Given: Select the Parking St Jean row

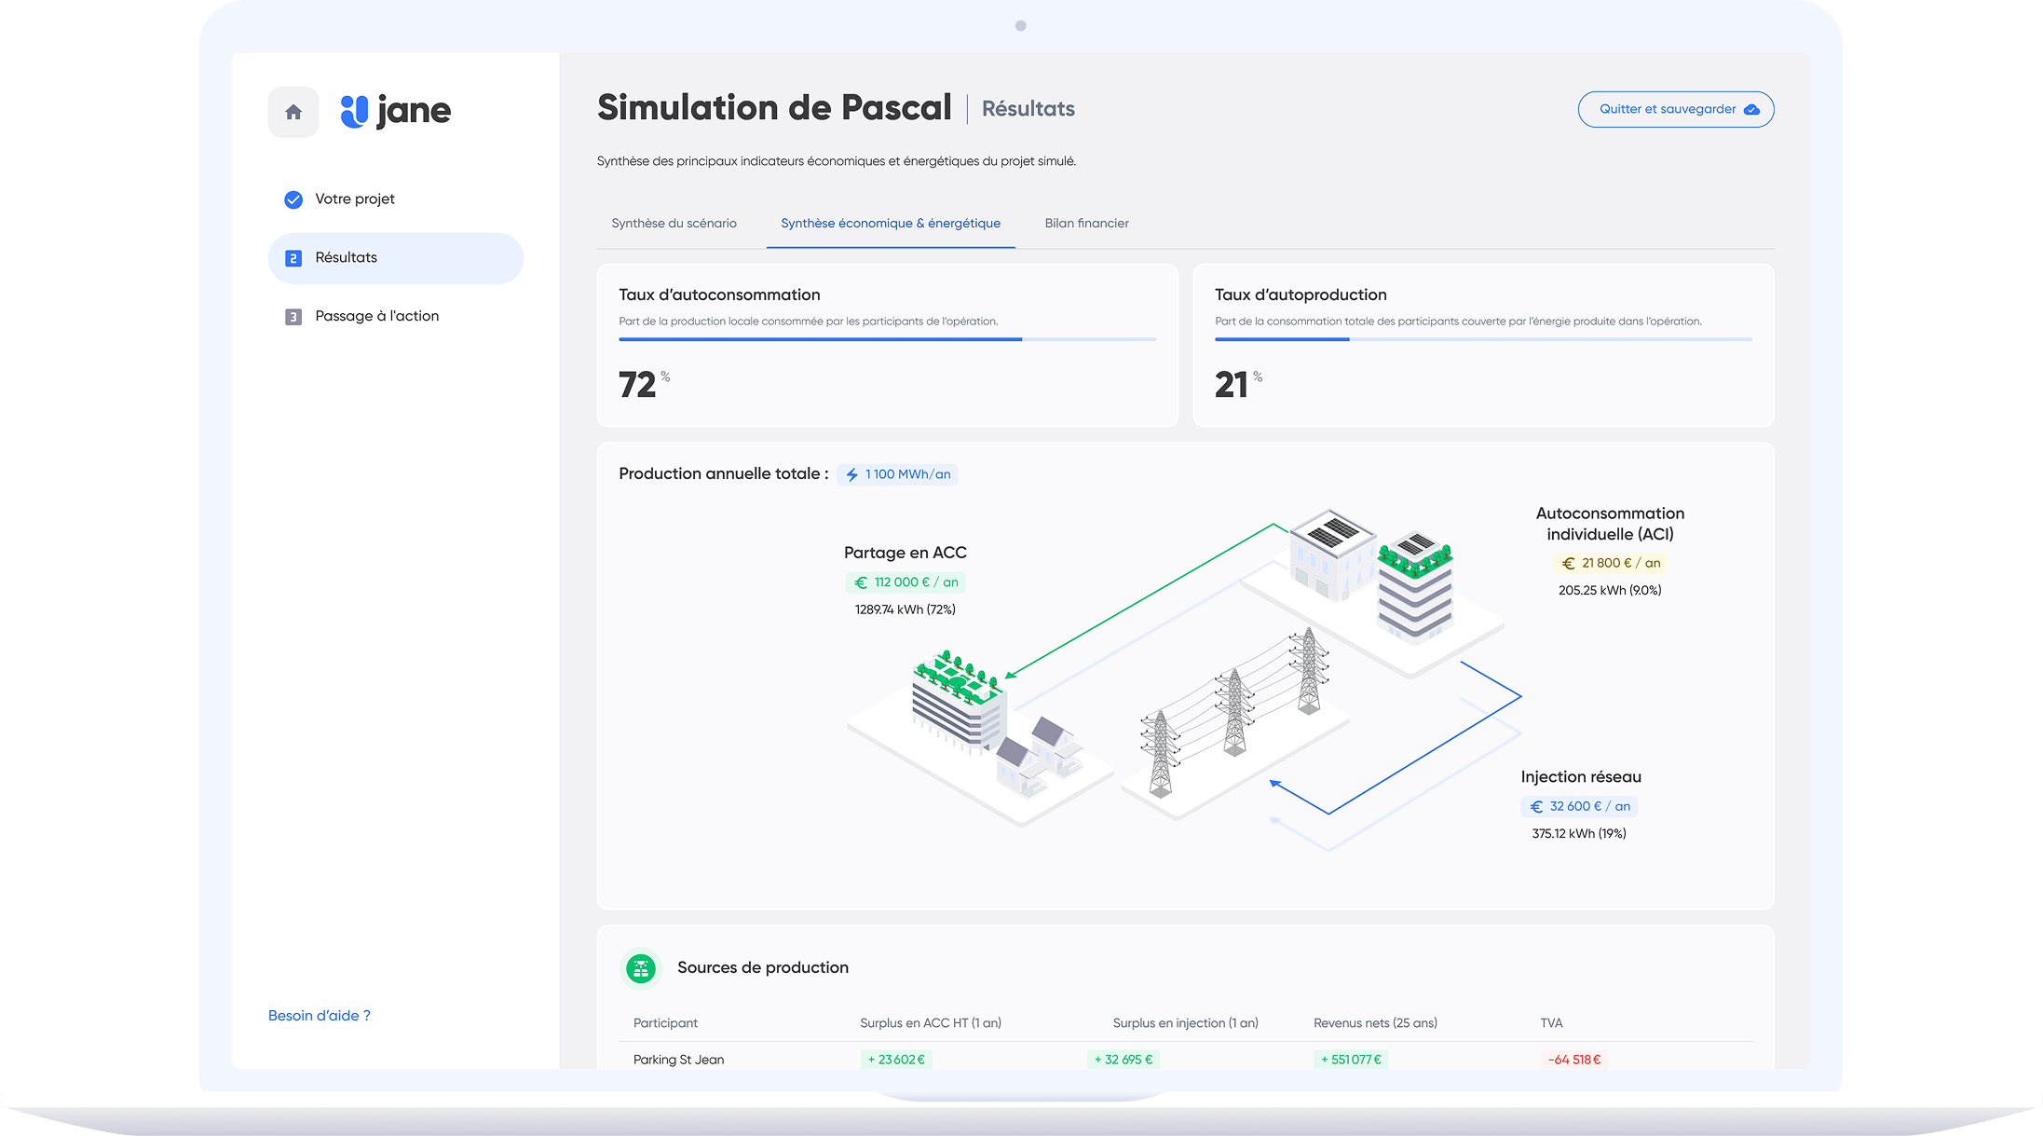Looking at the screenshot, I should [x=678, y=1060].
